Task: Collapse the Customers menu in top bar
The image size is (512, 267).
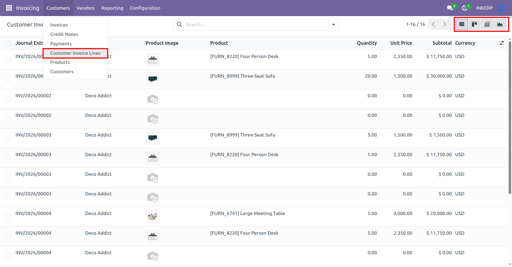Action: (58, 8)
